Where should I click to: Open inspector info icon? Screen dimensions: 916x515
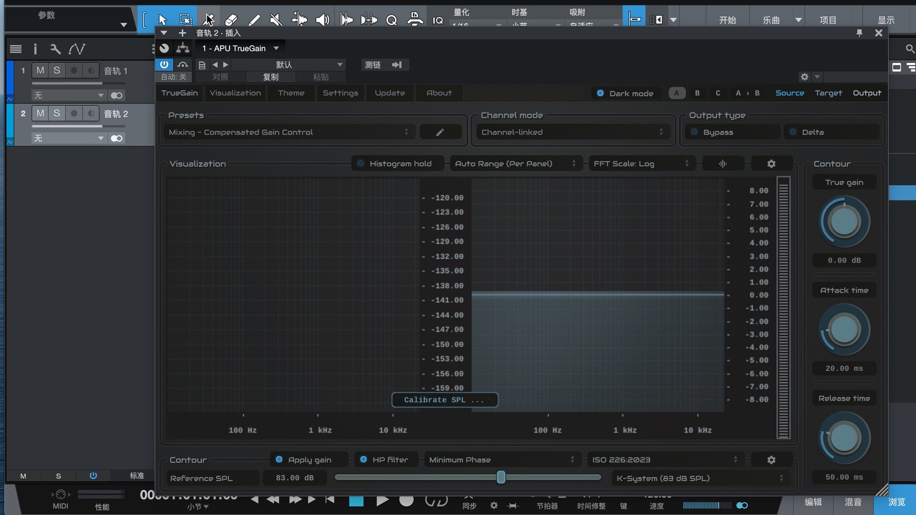coord(35,49)
